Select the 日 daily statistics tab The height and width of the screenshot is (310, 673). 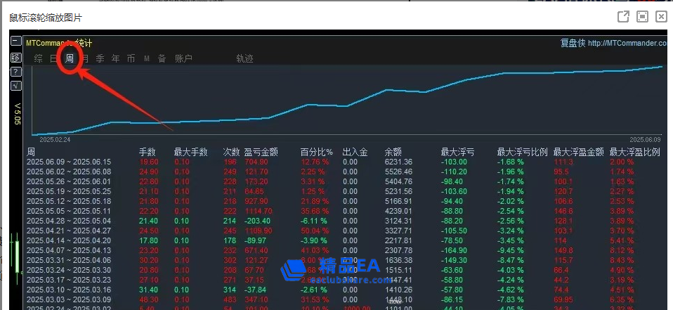click(54, 58)
